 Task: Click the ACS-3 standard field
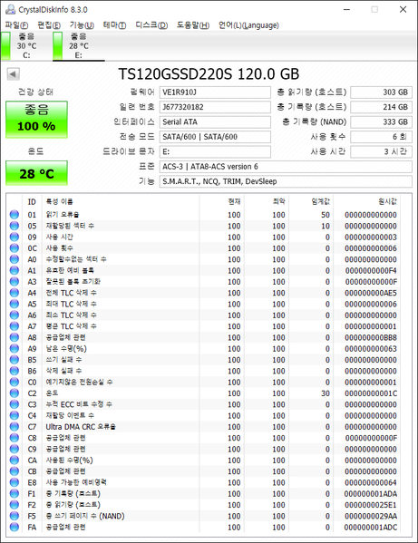pyautogui.click(x=286, y=167)
